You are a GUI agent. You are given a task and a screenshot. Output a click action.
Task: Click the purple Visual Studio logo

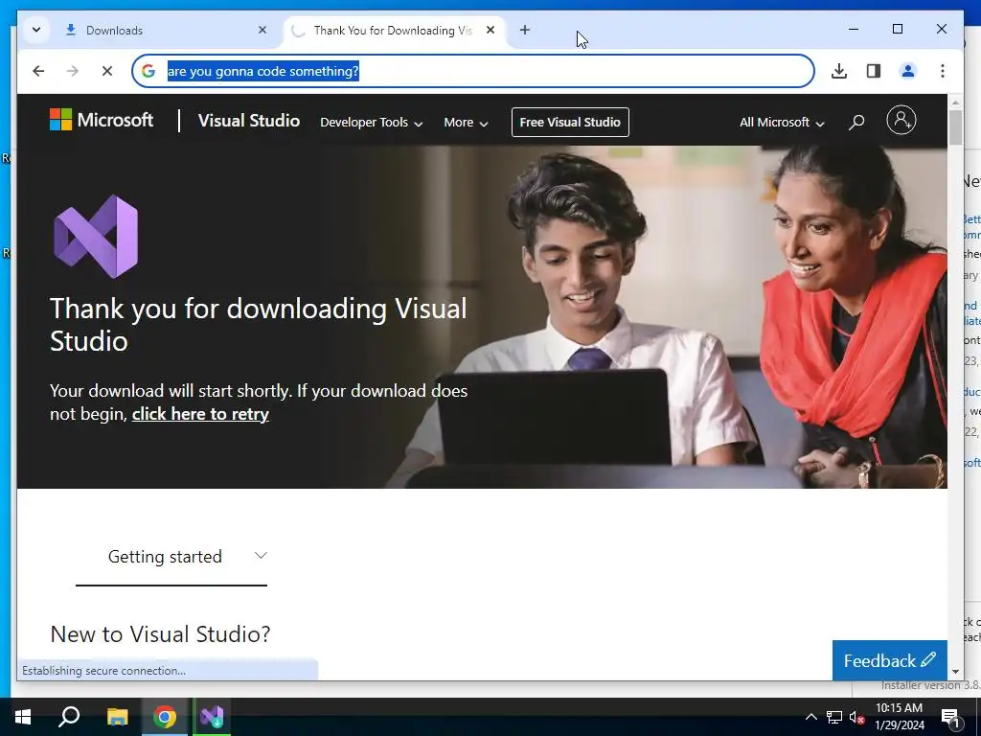coord(96,237)
